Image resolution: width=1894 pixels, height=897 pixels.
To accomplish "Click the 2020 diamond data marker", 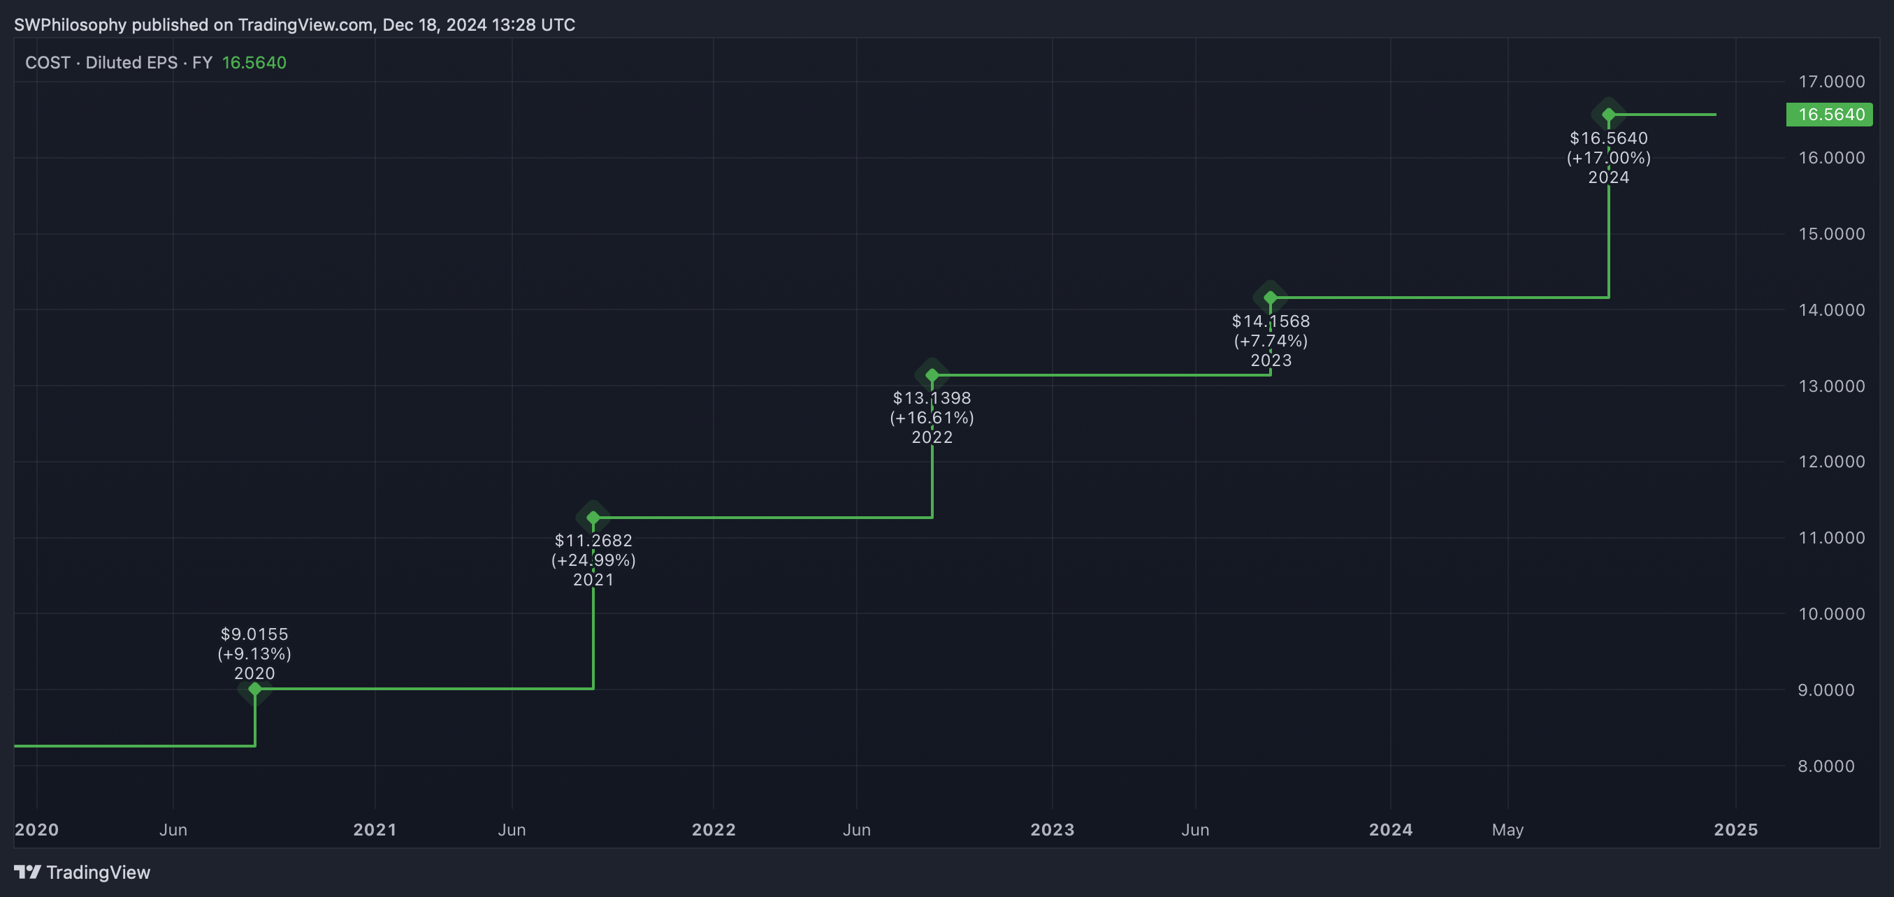I will (x=255, y=689).
